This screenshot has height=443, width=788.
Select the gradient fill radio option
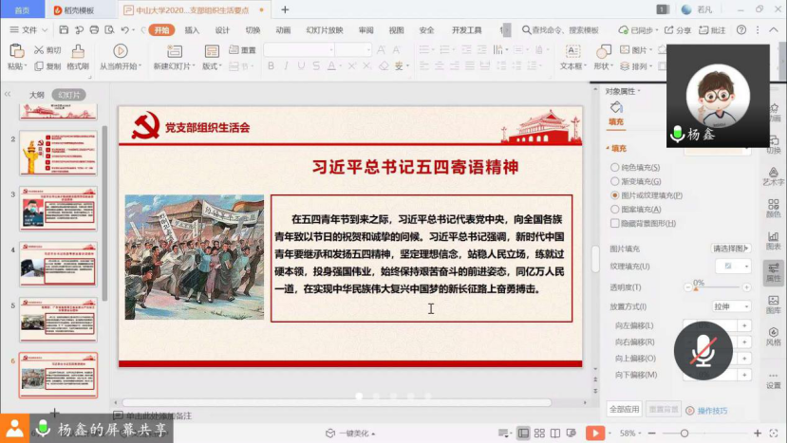pyautogui.click(x=615, y=181)
